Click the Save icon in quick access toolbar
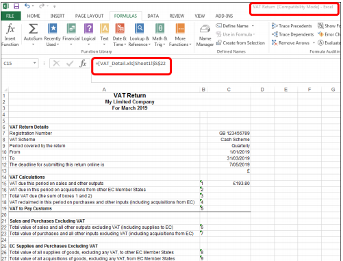 [x=16, y=6]
